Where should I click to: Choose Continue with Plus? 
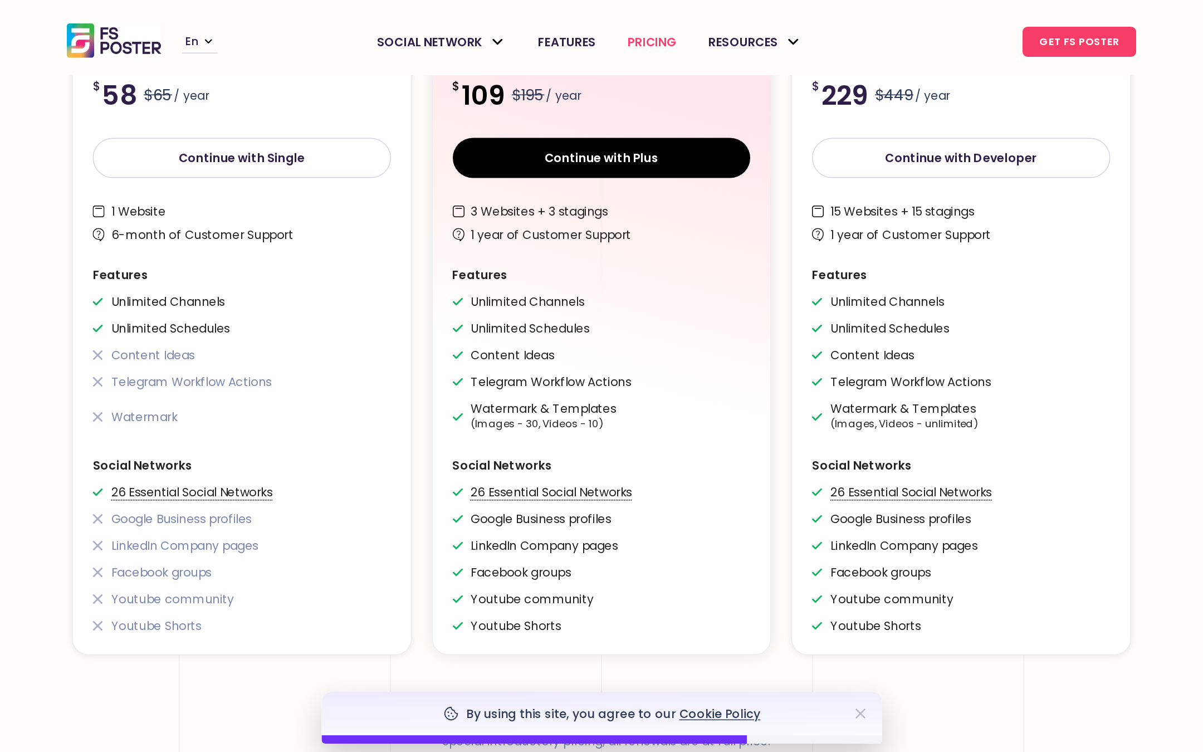(x=601, y=158)
